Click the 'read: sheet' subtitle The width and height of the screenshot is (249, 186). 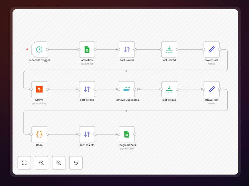[87, 64]
